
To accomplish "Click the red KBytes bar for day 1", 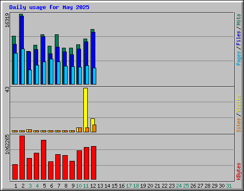I will 15,172.
